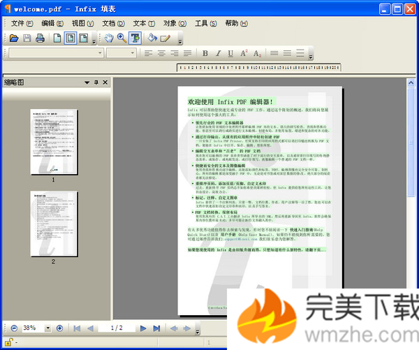
Task: Expand the tools toolbar overflow arrow
Action: coord(180,42)
